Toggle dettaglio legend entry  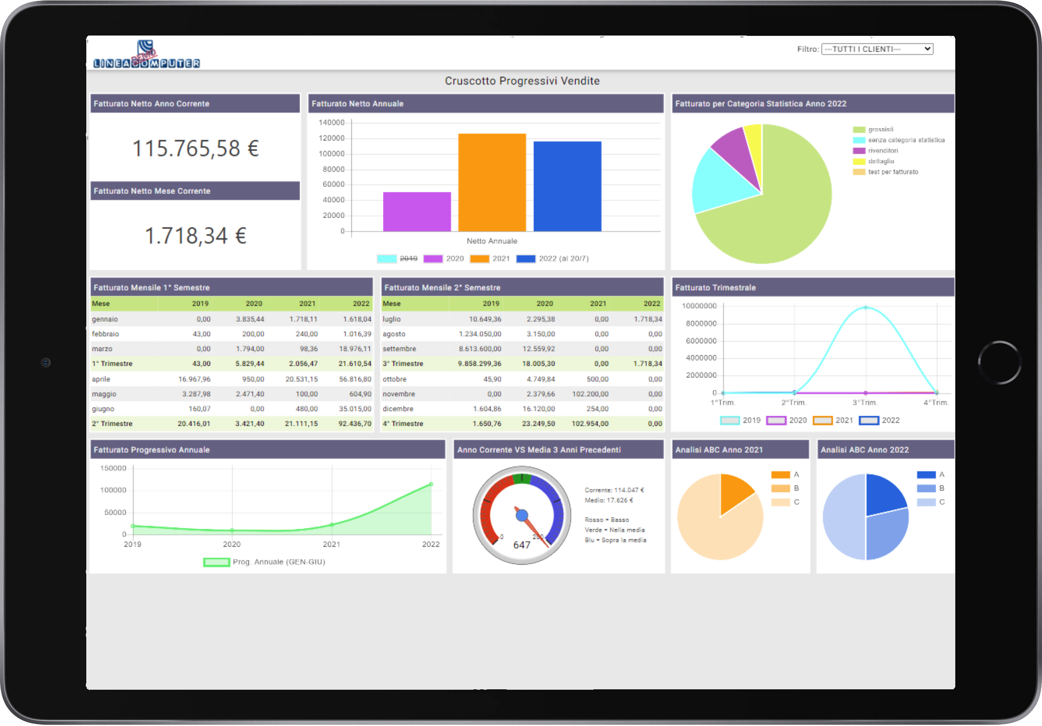[x=873, y=161]
